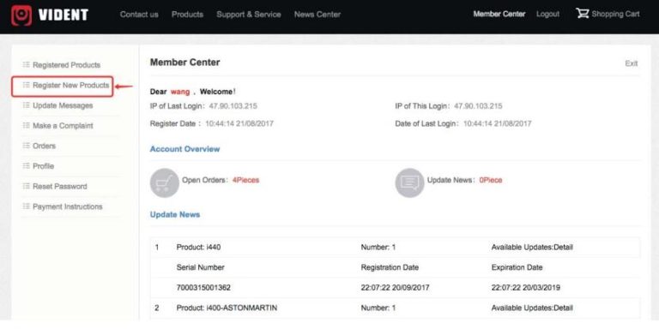Click Product: i440 cell

coord(198,247)
